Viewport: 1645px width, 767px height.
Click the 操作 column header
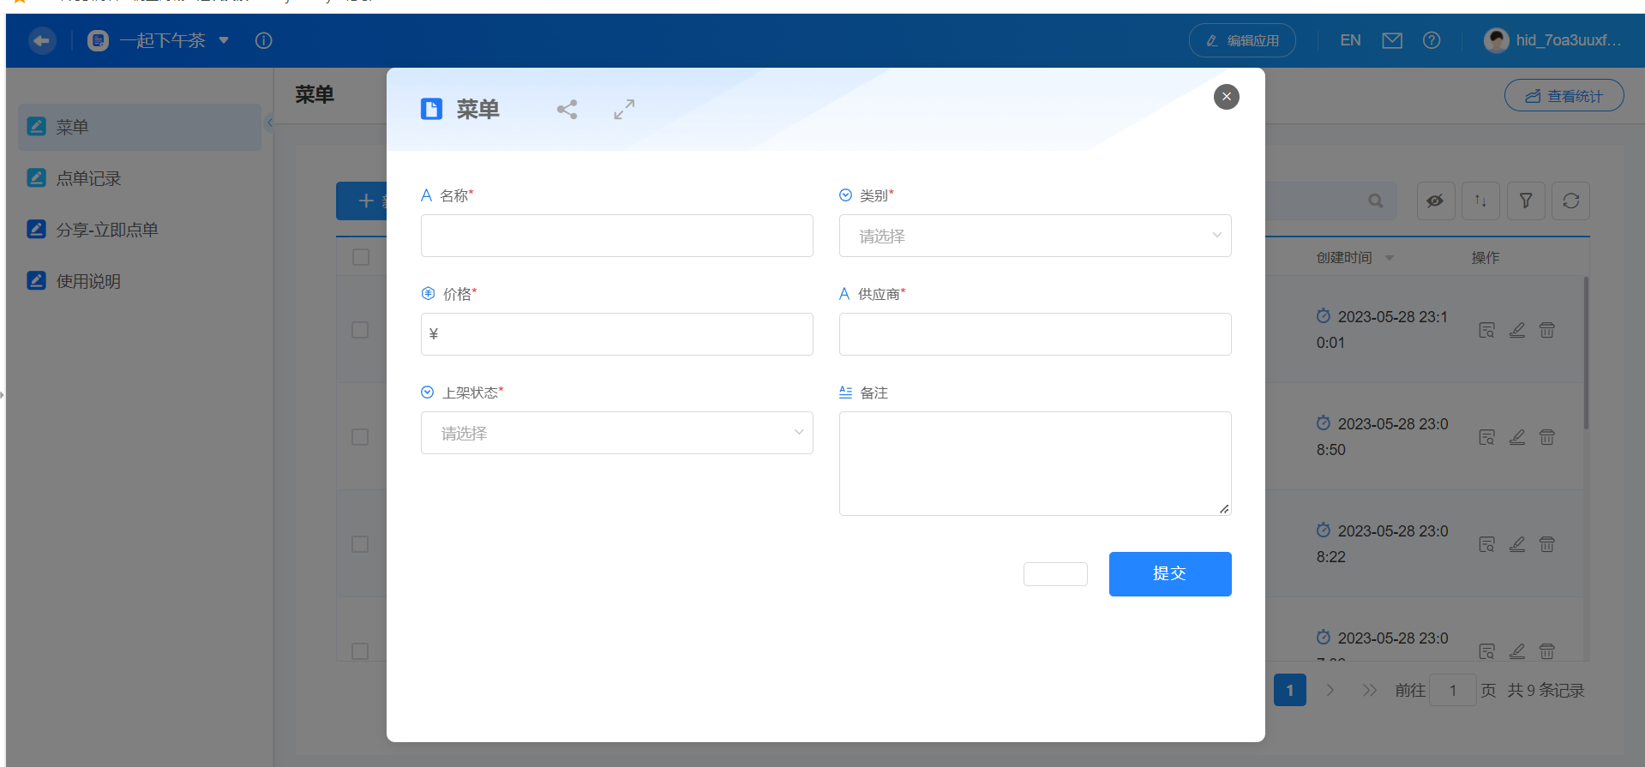1486,257
